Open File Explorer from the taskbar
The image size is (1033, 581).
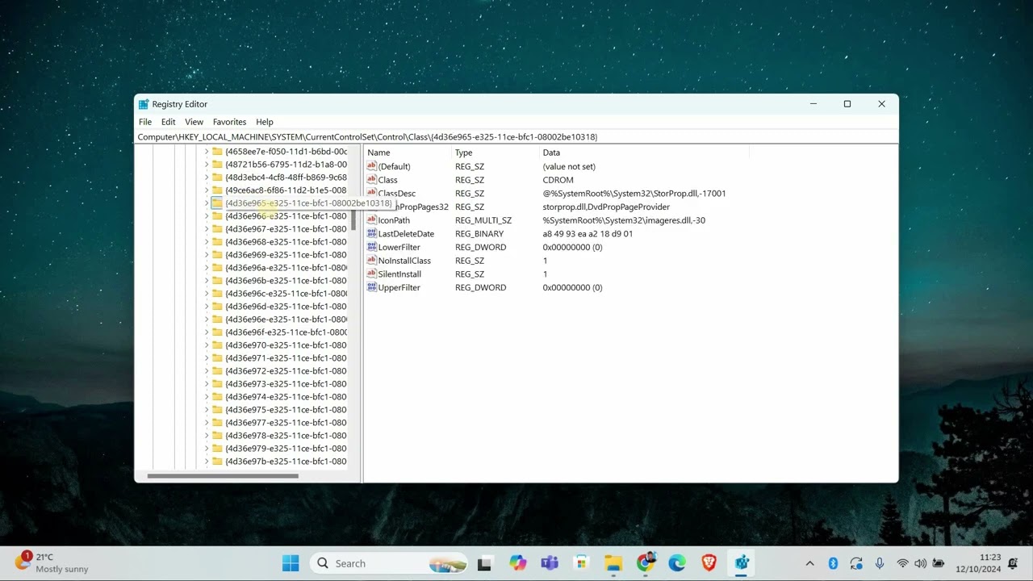[x=613, y=563]
